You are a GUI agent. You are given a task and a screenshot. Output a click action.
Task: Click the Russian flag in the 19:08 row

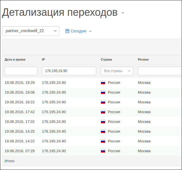103,92
